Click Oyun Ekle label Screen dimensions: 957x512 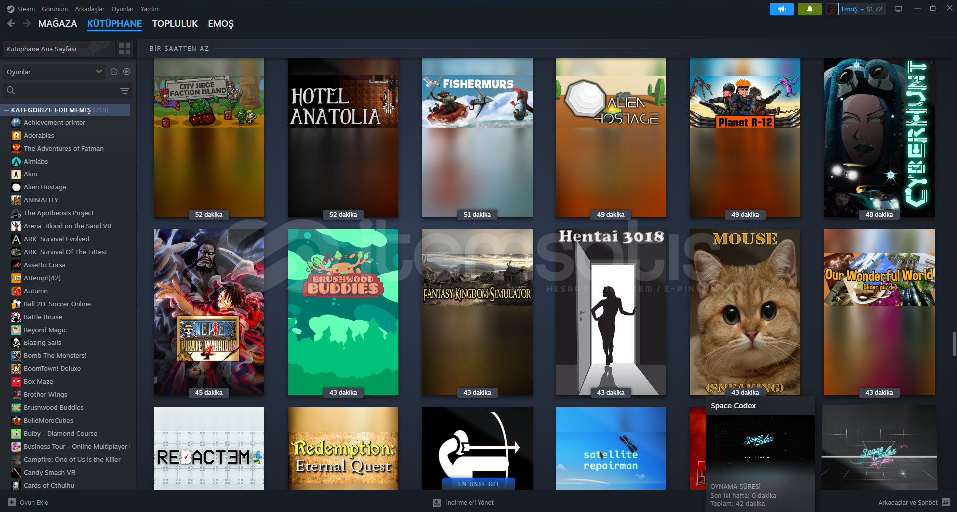(x=34, y=502)
